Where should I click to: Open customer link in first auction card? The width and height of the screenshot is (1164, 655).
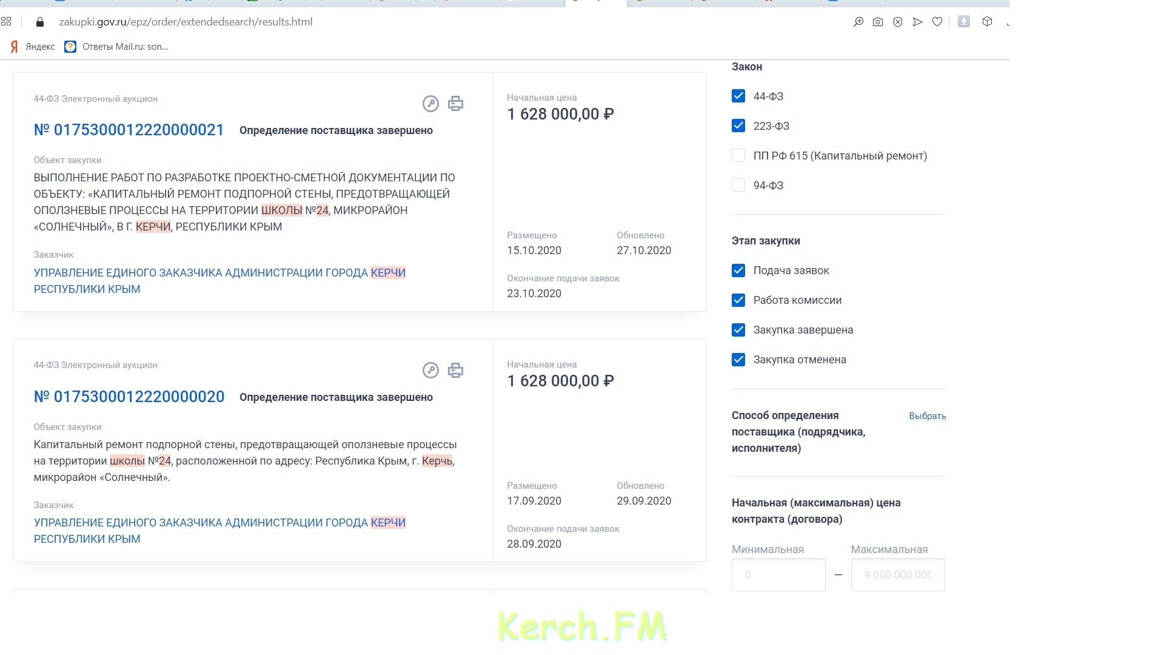pyautogui.click(x=219, y=281)
